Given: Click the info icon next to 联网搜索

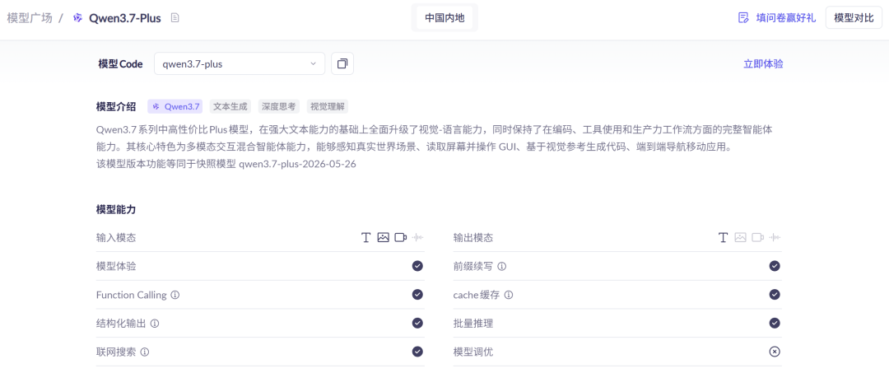Looking at the screenshot, I should click(145, 352).
